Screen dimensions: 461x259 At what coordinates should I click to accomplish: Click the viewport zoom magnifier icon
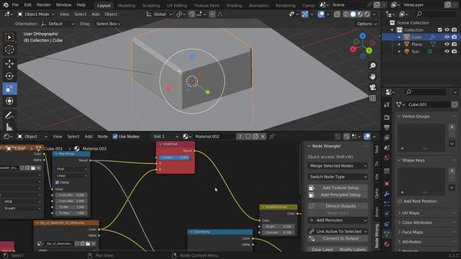point(372,65)
